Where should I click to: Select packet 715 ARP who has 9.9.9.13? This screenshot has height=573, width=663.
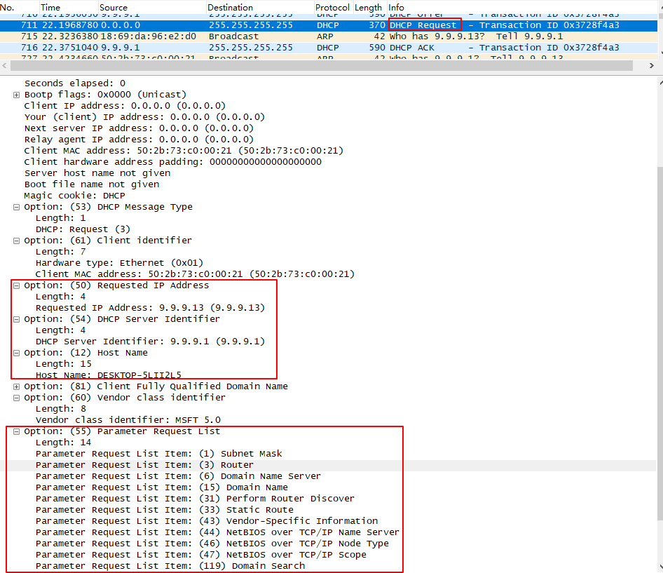329,36
